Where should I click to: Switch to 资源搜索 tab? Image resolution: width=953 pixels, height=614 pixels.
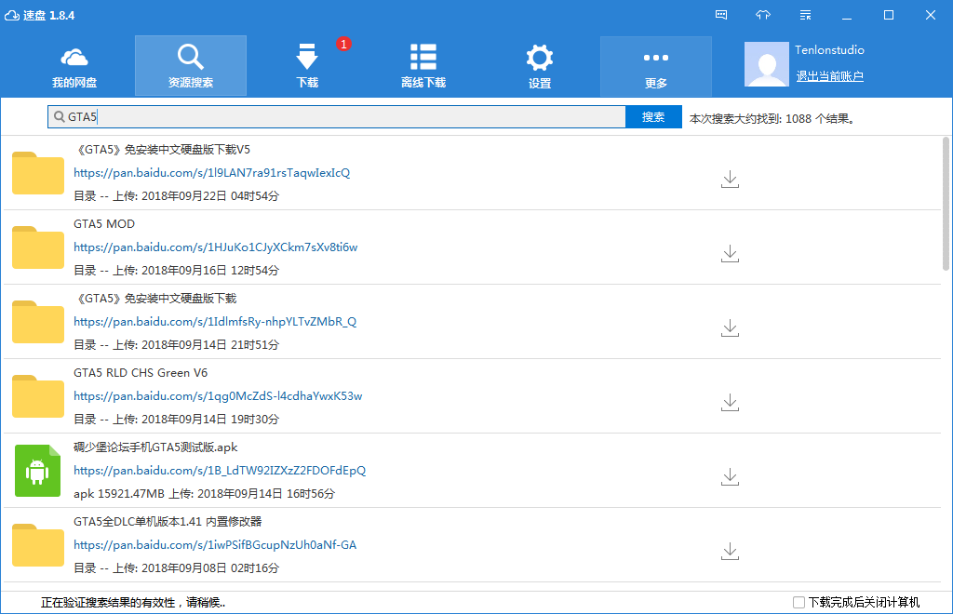190,66
